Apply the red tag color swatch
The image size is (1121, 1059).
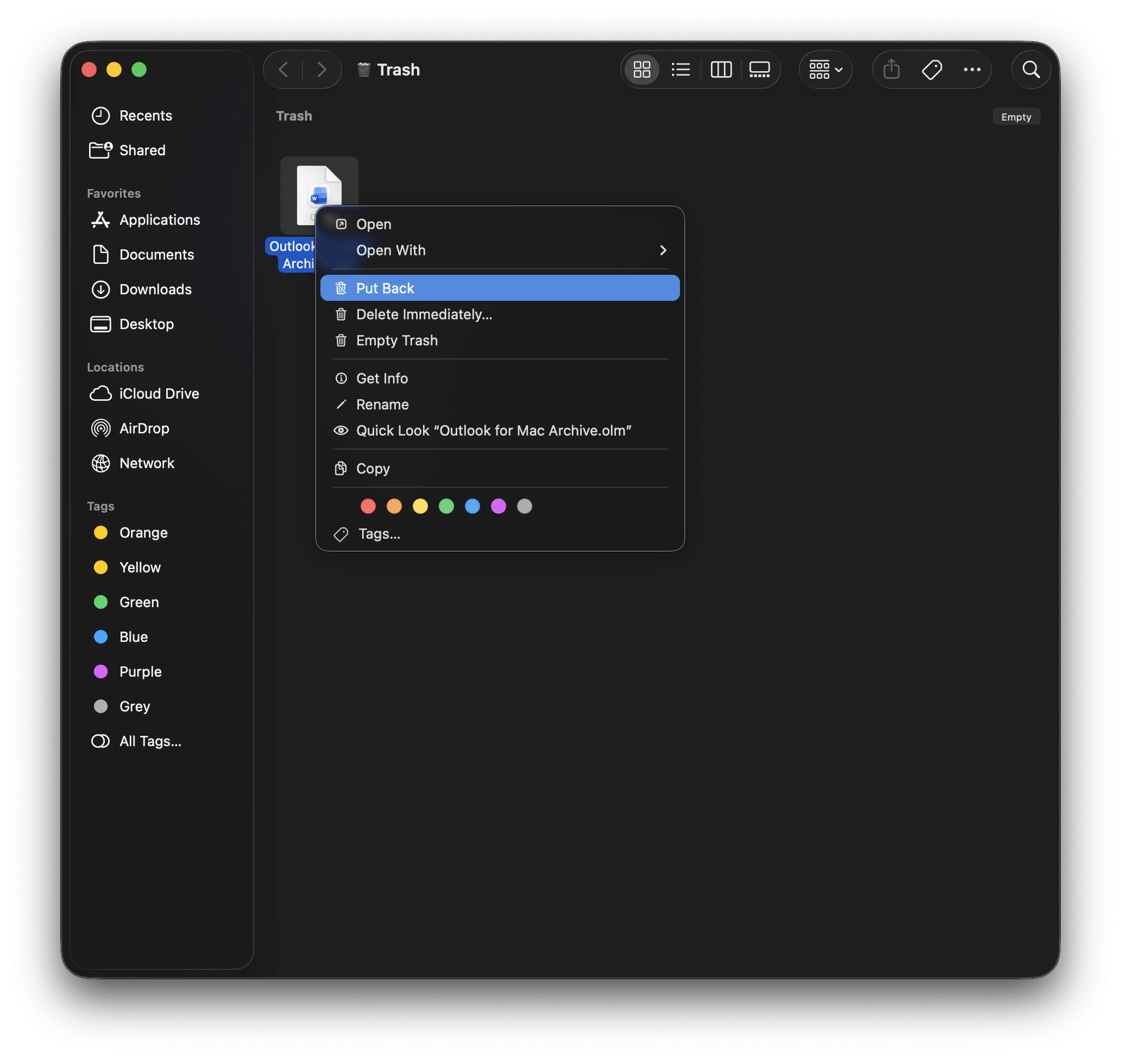click(x=368, y=506)
